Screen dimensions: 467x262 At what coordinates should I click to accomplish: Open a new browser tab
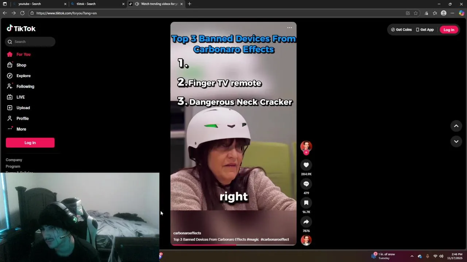pyautogui.click(x=189, y=4)
